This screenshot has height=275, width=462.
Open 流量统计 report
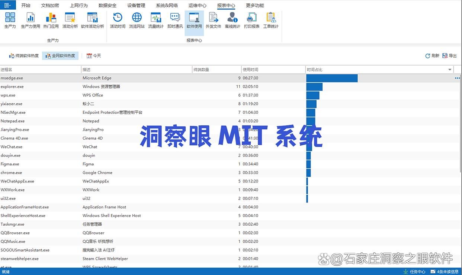156,20
